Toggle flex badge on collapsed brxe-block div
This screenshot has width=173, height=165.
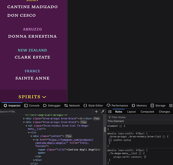click(x=97, y=118)
